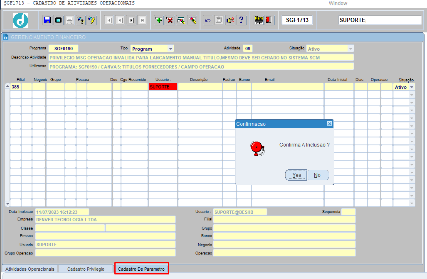Click the window-with-eraser icon in the toolbar

(x=181, y=20)
